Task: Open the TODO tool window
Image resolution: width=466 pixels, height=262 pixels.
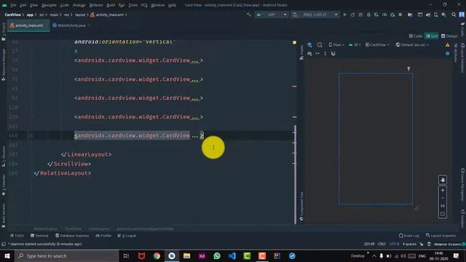Action: pos(17,236)
